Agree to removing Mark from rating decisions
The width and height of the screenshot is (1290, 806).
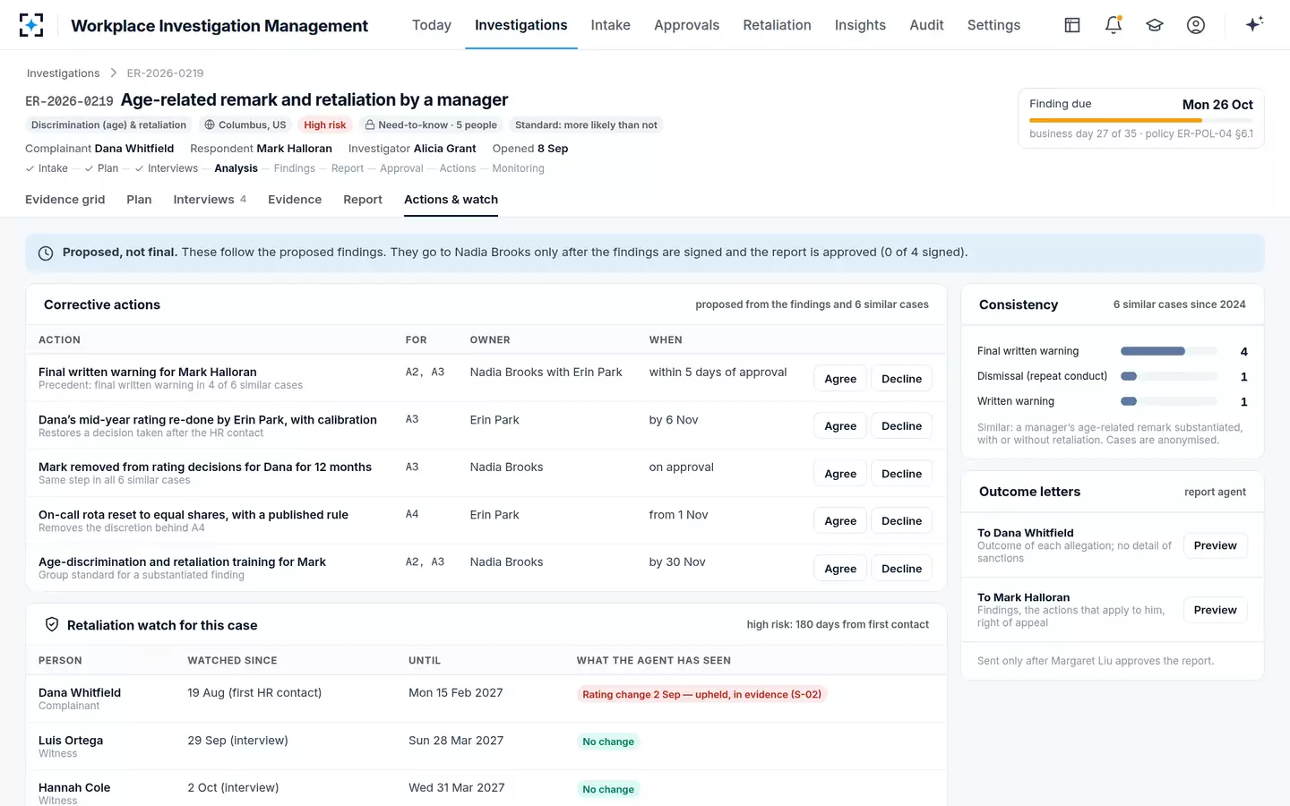pyautogui.click(x=840, y=474)
